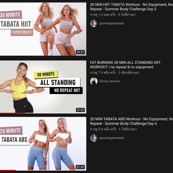
Task: Click watch progress bar on All Standing video
Action: (43, 113)
